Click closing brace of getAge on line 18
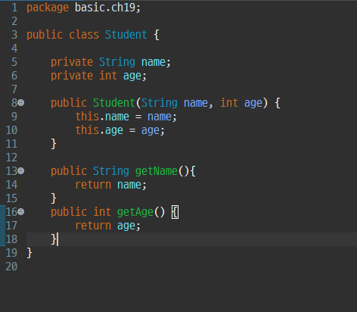The image size is (357, 312). [x=54, y=239]
